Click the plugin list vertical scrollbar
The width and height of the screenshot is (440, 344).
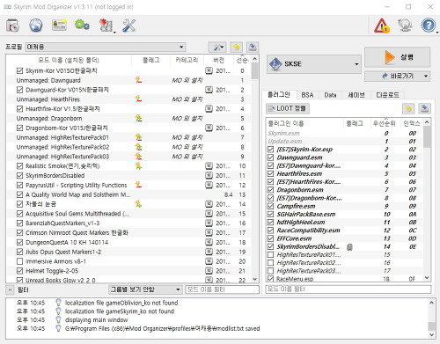coord(427,201)
